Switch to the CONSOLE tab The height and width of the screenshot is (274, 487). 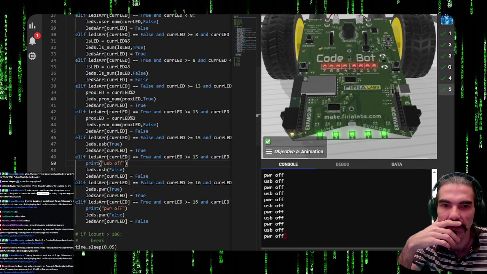288,164
